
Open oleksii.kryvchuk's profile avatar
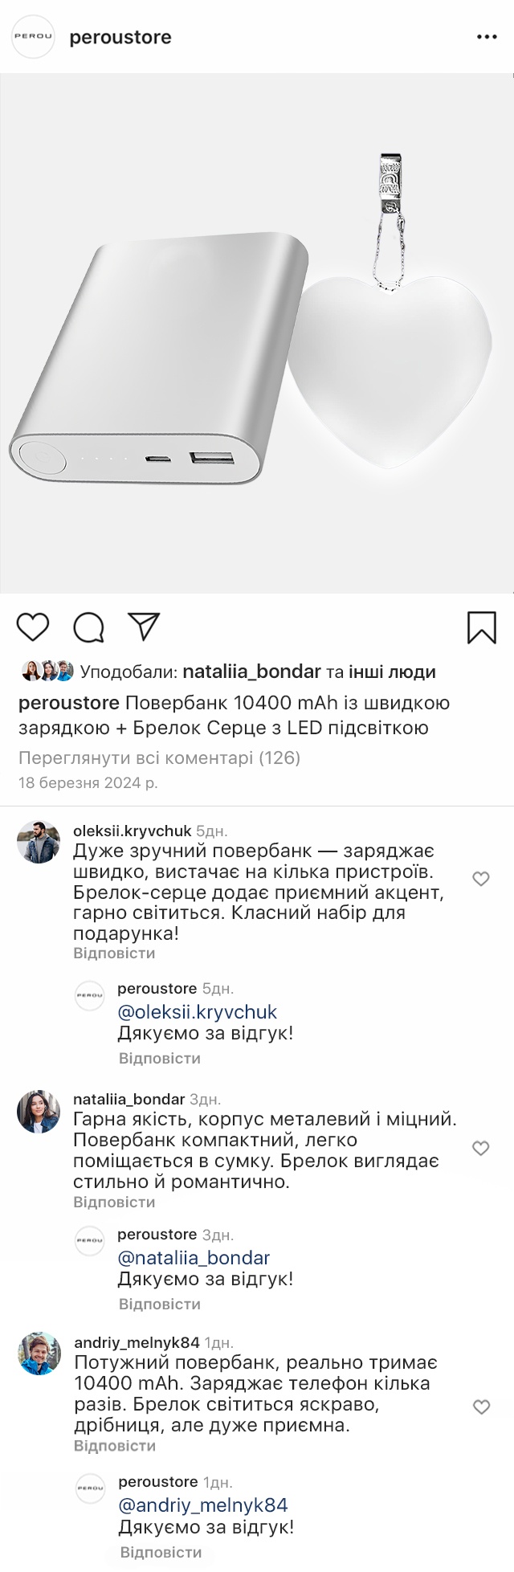39,842
